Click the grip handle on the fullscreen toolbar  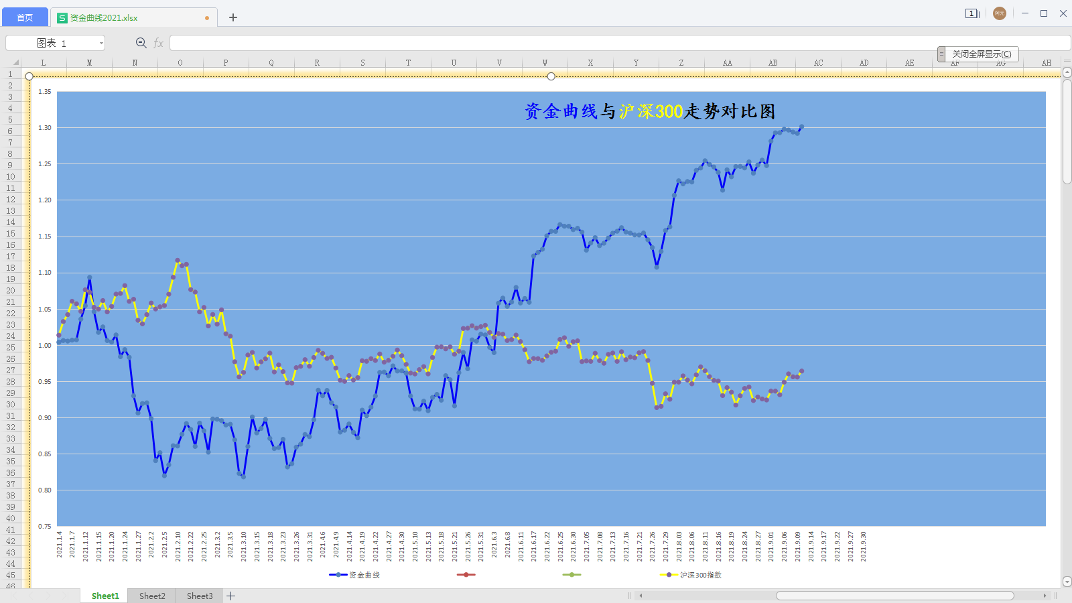(941, 54)
